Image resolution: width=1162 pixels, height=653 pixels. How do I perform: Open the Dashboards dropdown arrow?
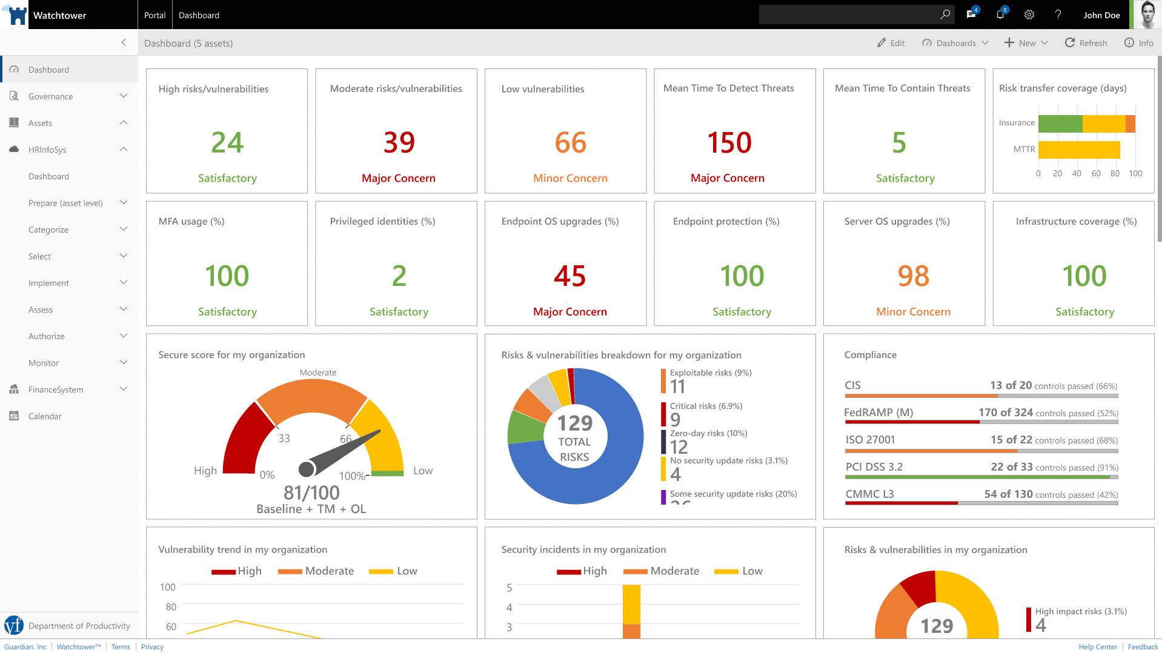[985, 43]
